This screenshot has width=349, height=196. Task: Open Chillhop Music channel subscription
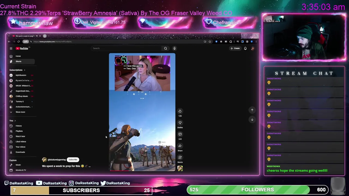(x=22, y=96)
